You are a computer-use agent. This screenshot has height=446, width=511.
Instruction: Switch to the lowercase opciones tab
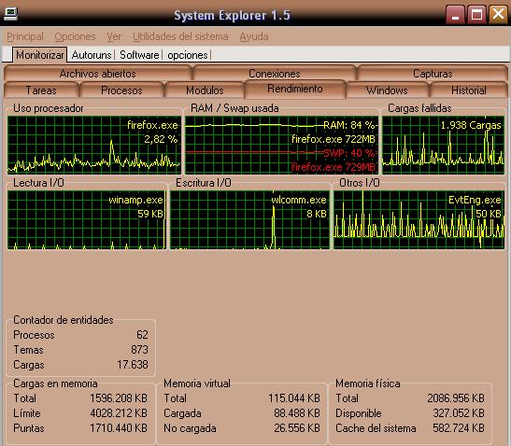point(188,55)
